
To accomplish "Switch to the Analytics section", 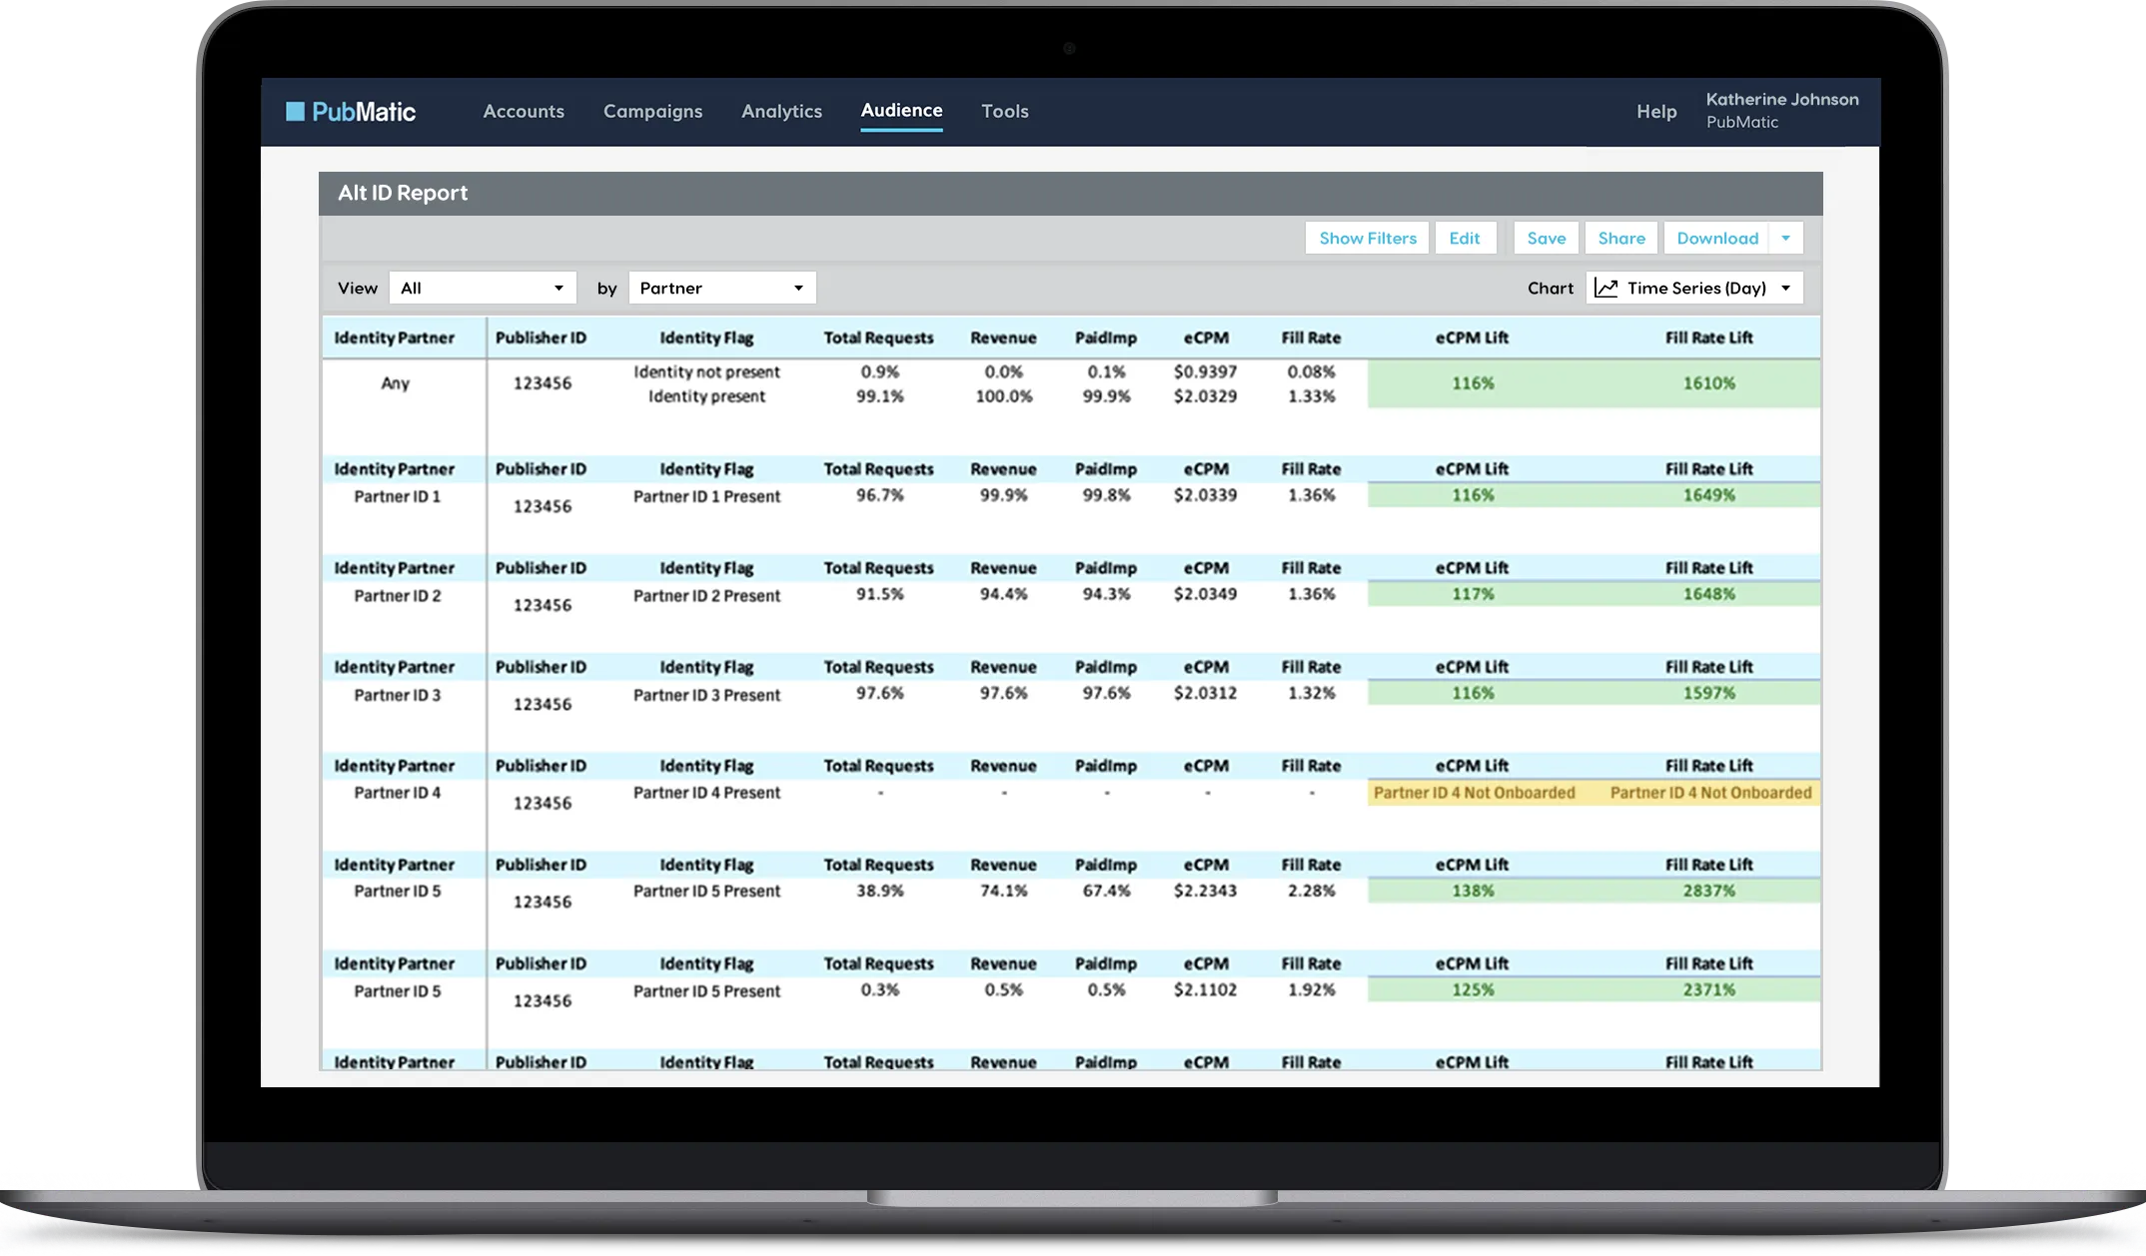I will coord(781,111).
